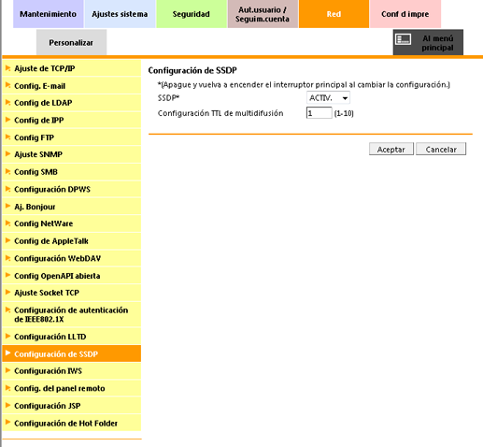Click arrow icon beside Config de IPP
Viewport: 483px width, 447px height.
click(8, 120)
